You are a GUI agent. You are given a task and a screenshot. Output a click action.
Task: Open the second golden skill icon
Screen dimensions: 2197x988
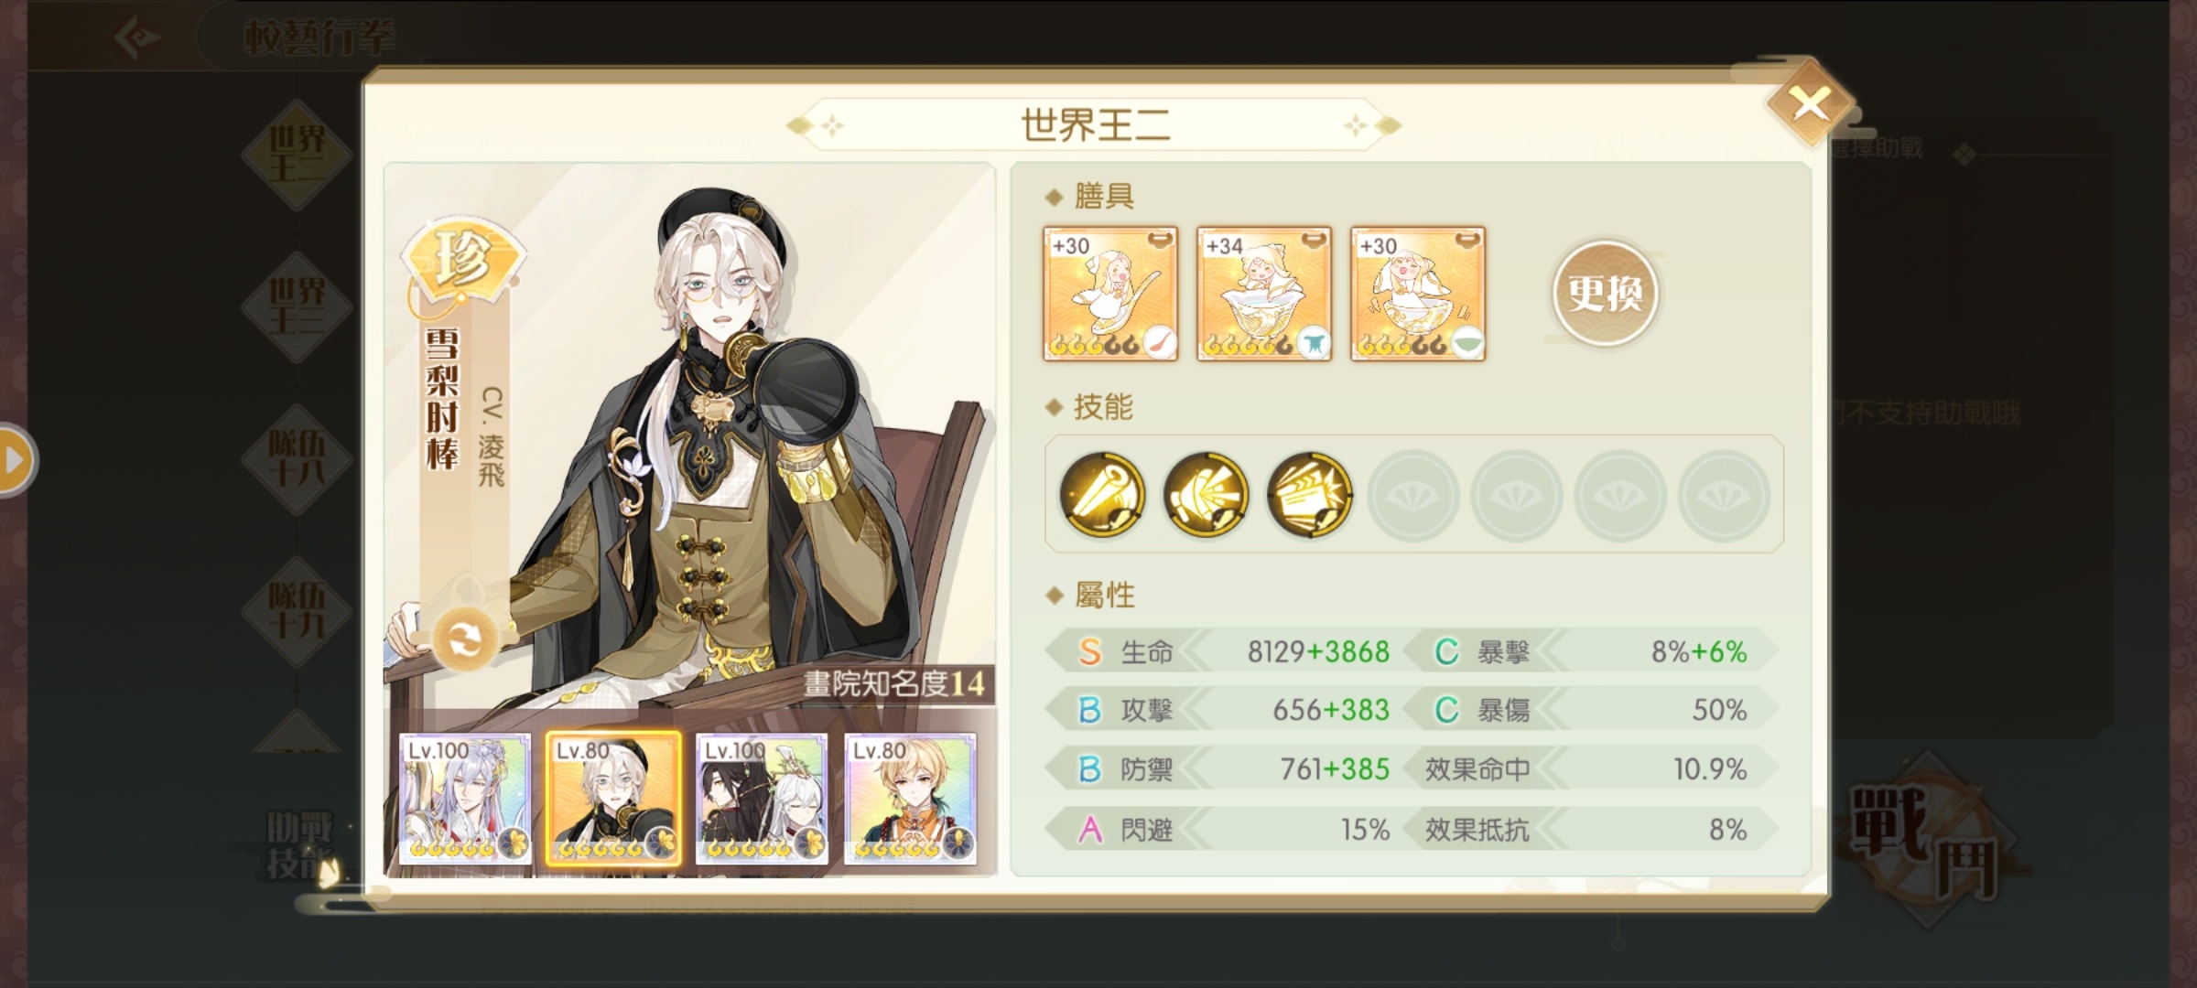tap(1206, 494)
